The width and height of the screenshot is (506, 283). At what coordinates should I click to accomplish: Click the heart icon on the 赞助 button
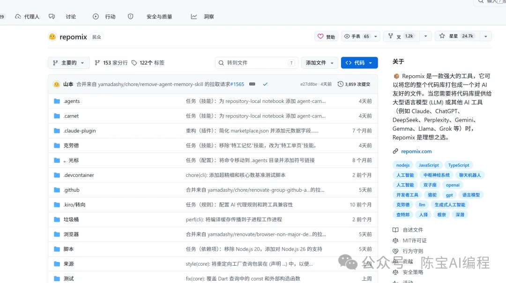320,36
